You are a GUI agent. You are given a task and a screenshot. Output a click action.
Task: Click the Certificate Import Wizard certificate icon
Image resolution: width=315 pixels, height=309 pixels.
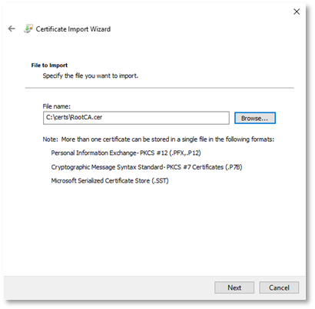28,29
